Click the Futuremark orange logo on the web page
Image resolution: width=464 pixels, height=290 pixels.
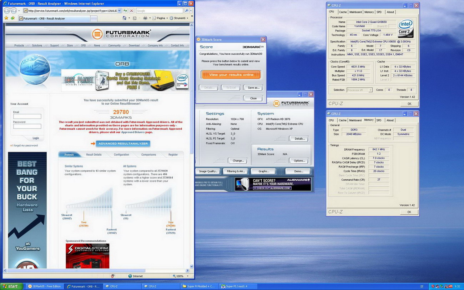[x=97, y=34]
